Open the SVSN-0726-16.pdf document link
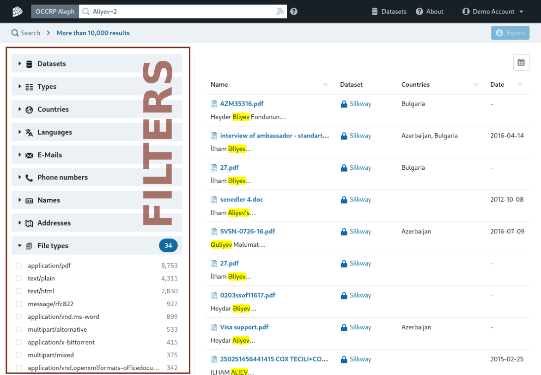Image resolution: width=541 pixels, height=375 pixels. click(247, 232)
